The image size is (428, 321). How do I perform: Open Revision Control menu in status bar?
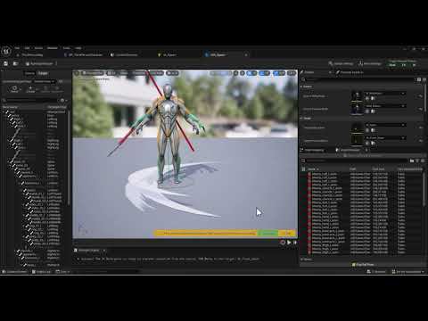pyautogui.click(x=407, y=272)
